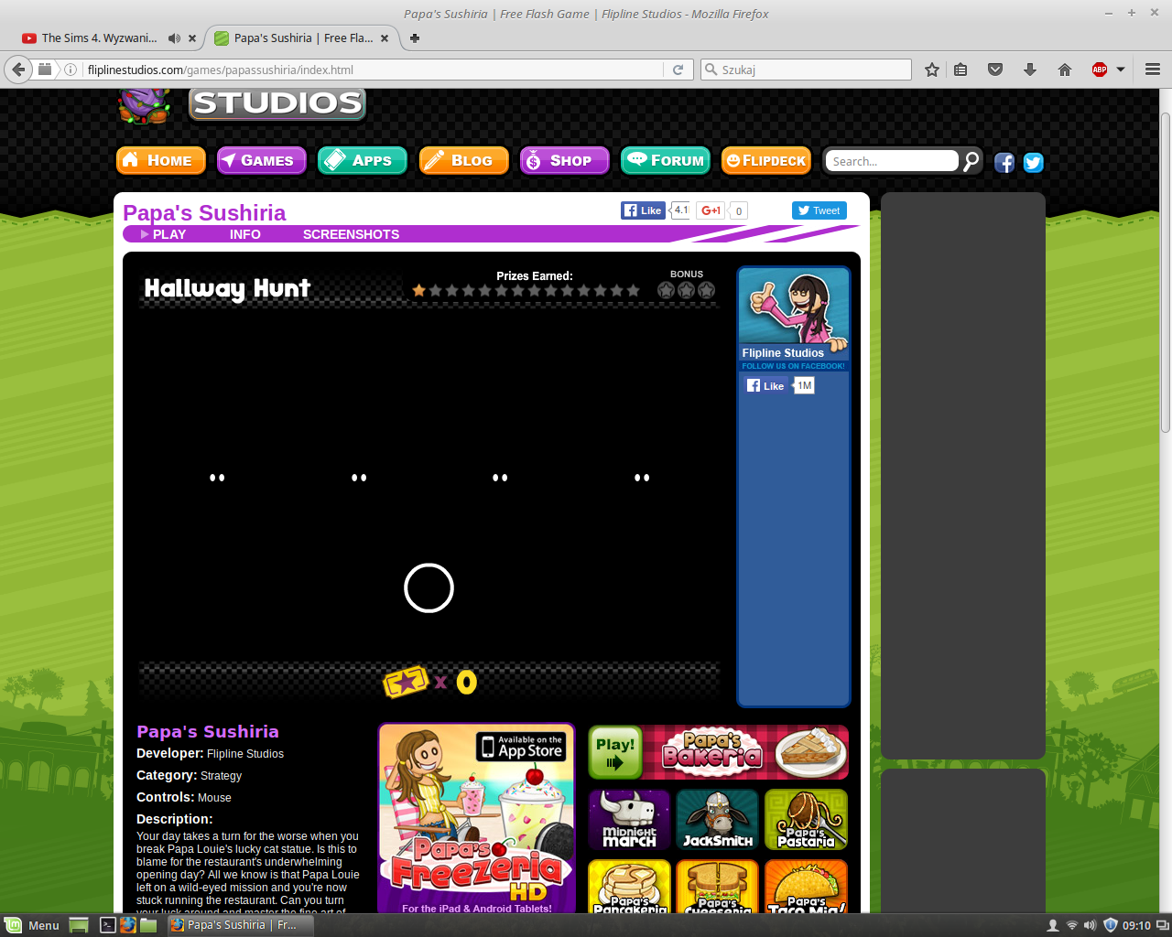This screenshot has height=937, width=1172.
Task: Open the Forum navigation button
Action: tap(666, 160)
